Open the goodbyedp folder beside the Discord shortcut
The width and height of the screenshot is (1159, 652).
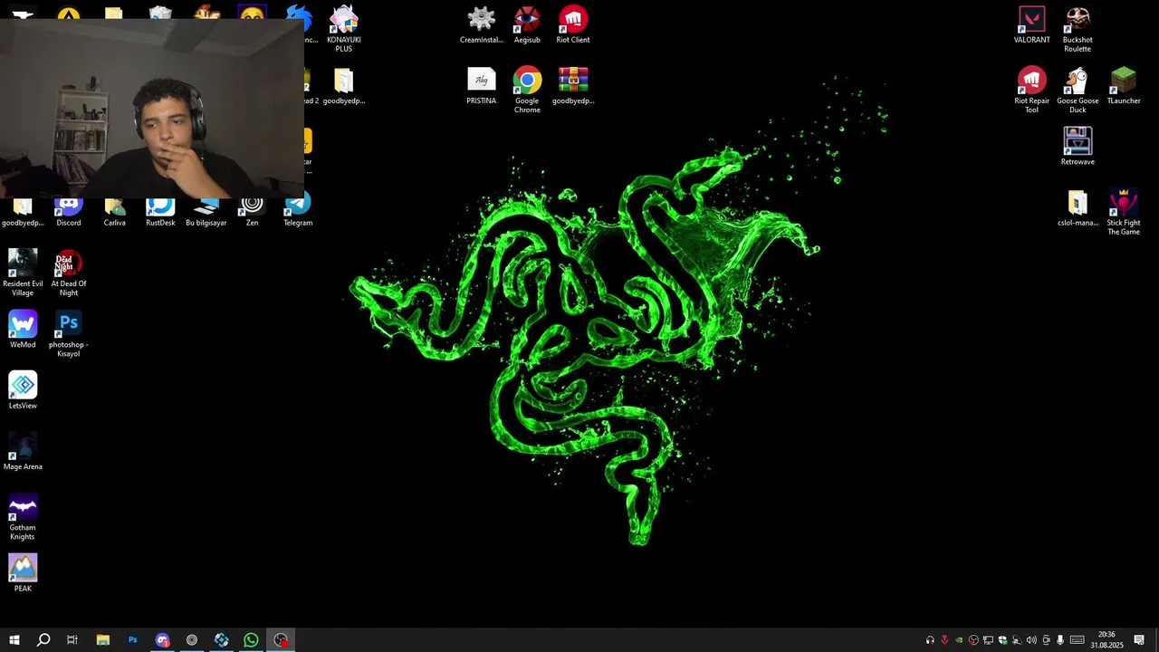[23, 213]
